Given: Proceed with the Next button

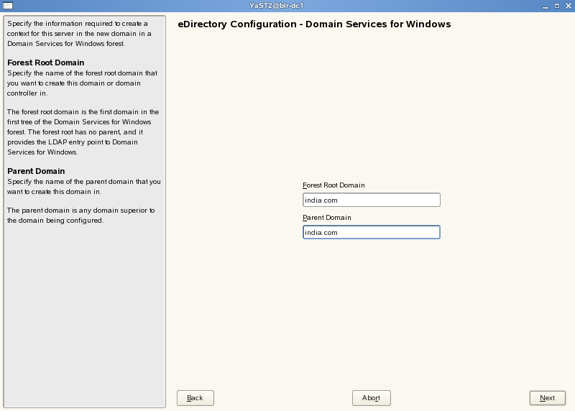Looking at the screenshot, I should pyautogui.click(x=547, y=398).
